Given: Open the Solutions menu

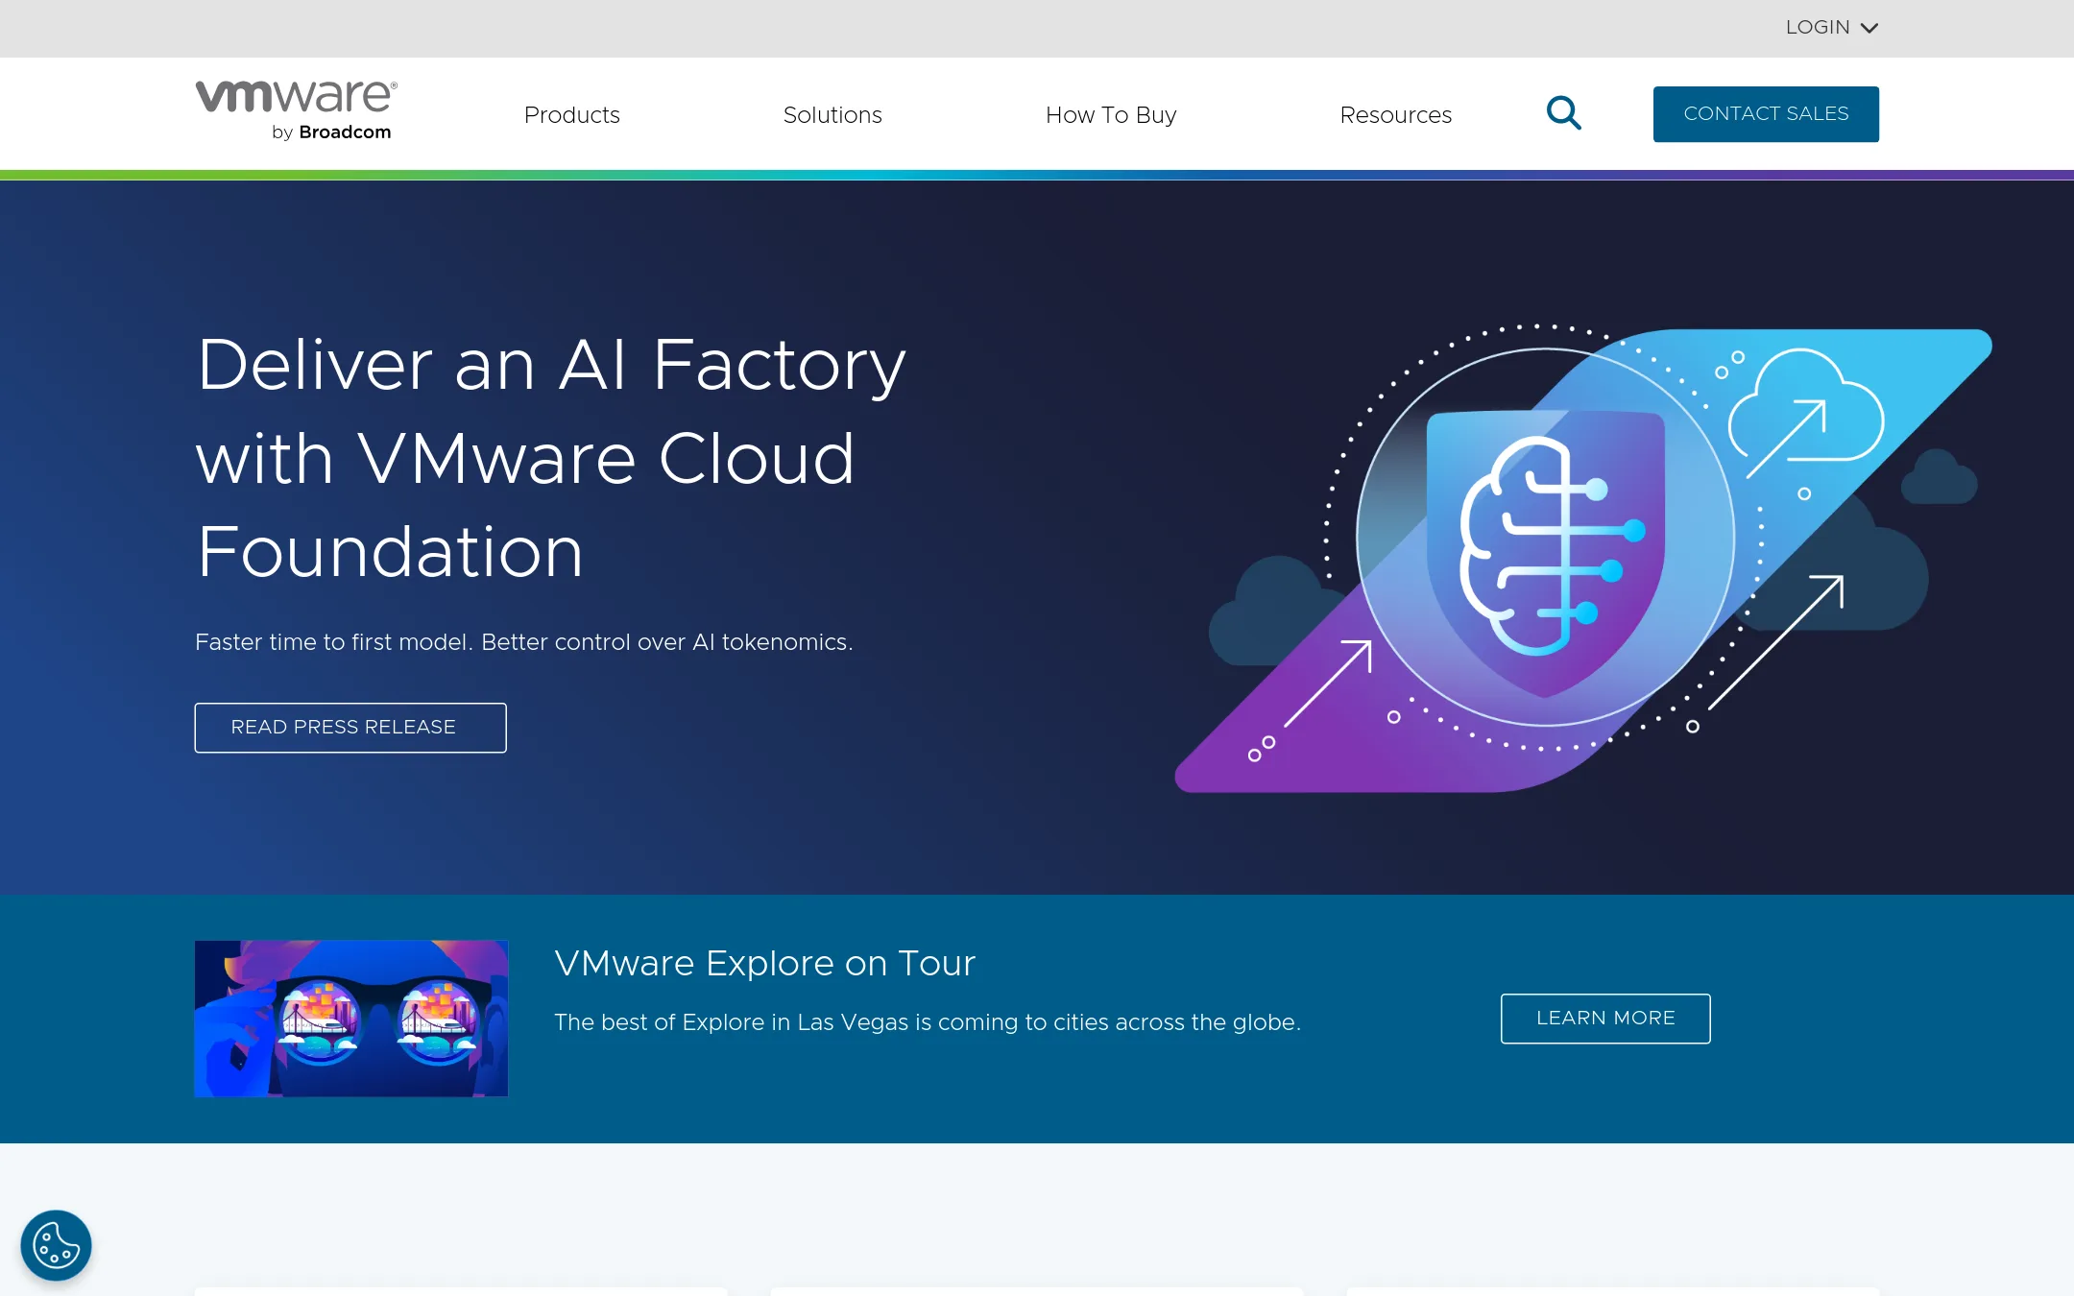Looking at the screenshot, I should point(832,115).
